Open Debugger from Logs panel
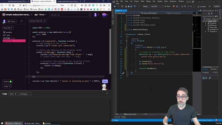The height and width of the screenshot is (125, 222). click(25, 94)
